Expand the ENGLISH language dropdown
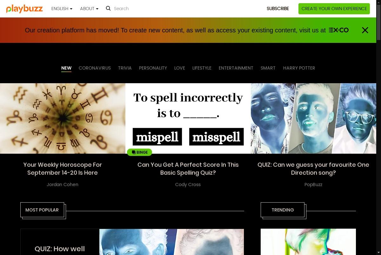 click(62, 9)
